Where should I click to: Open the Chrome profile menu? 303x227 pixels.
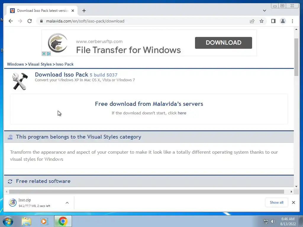click(x=283, y=21)
